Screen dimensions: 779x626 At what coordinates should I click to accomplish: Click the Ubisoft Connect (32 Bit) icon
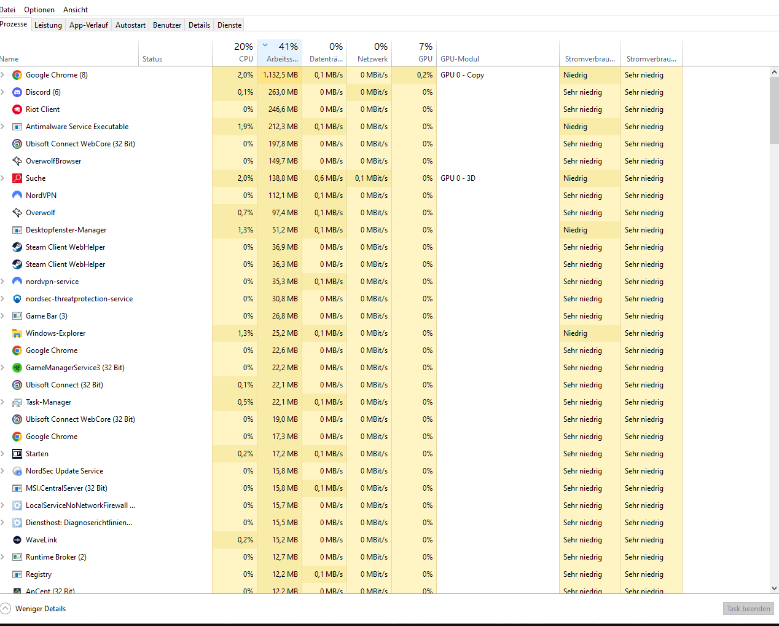click(17, 385)
